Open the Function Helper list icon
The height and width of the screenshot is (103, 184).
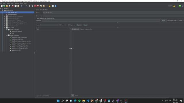tap(53, 6)
